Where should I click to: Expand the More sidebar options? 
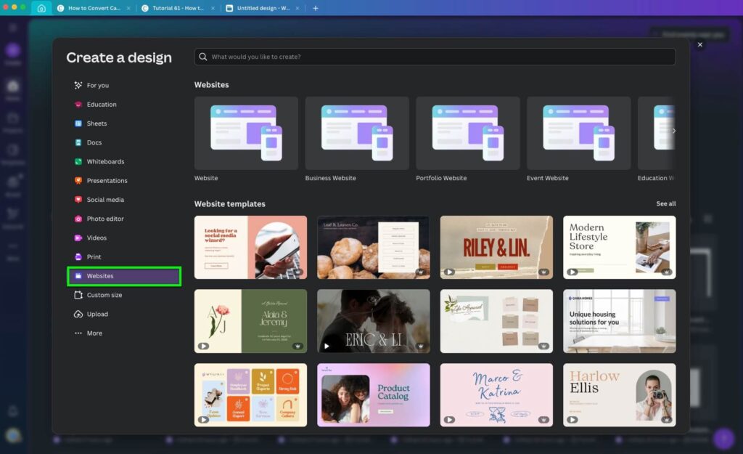tap(94, 333)
